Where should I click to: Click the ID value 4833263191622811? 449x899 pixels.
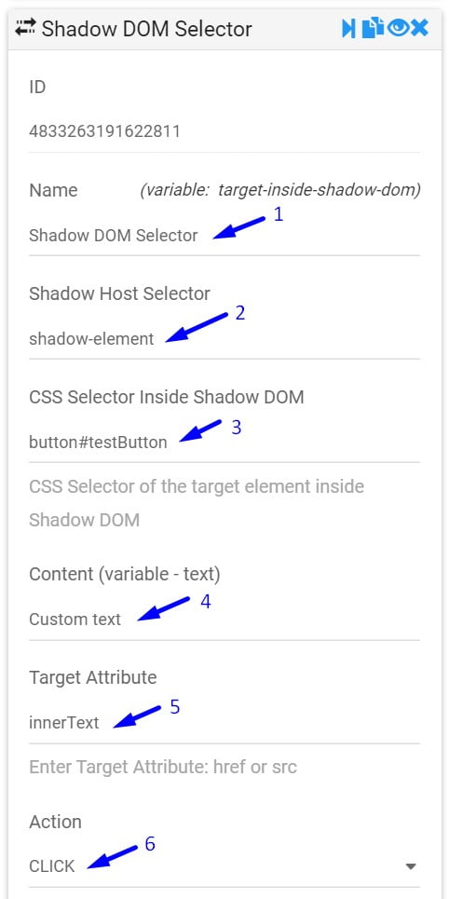(x=105, y=132)
